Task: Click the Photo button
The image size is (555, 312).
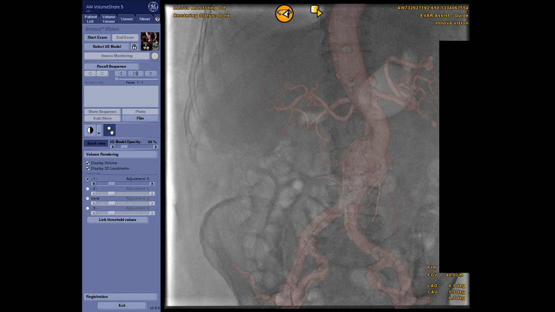Action: point(140,112)
